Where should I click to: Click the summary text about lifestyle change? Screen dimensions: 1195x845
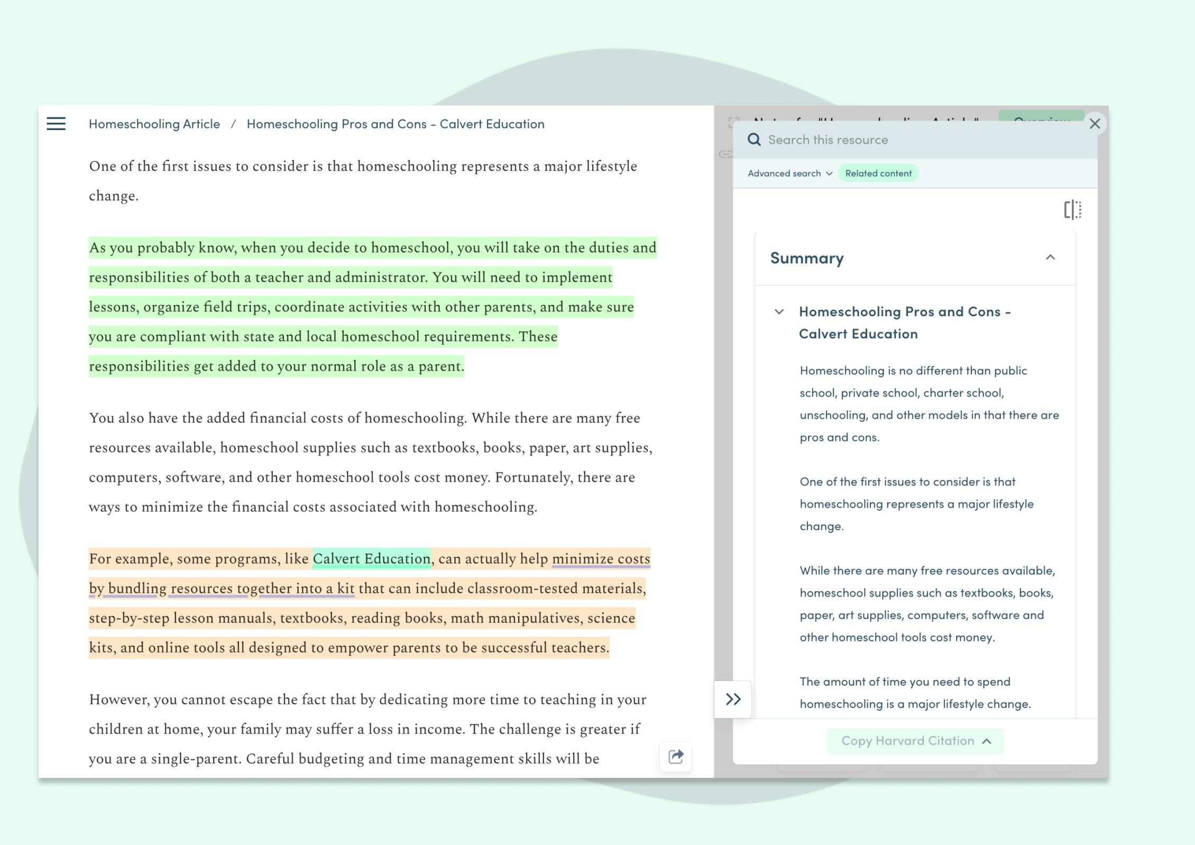pyautogui.click(x=916, y=504)
